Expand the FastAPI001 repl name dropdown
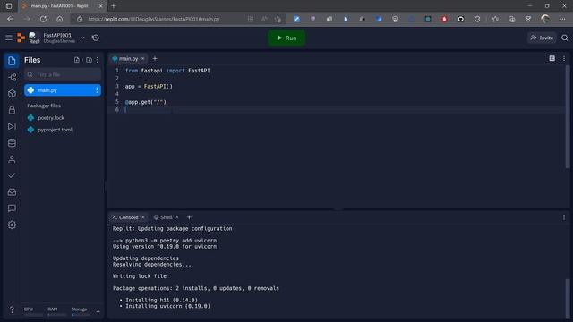Image resolution: width=573 pixels, height=322 pixels. [82, 38]
